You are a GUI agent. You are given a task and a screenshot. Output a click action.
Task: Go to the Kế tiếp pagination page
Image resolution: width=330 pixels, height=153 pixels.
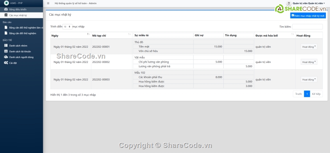click(316, 94)
